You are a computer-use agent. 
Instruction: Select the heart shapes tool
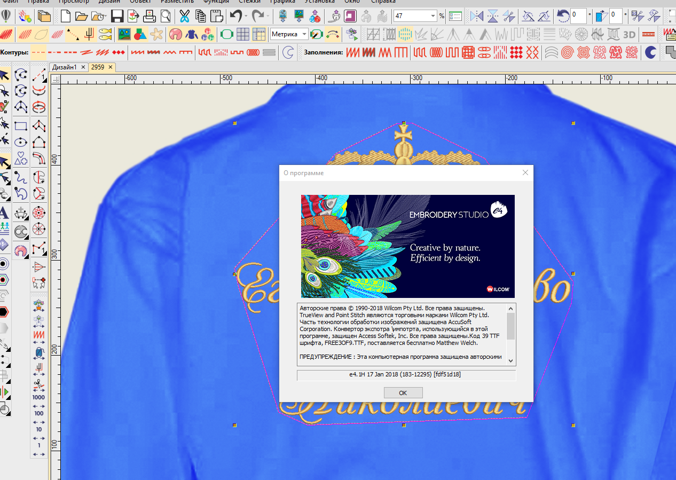coord(21,158)
